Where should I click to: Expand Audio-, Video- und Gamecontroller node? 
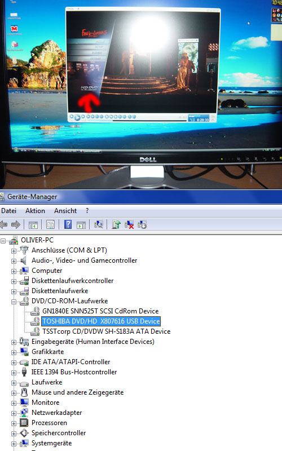(x=14, y=261)
